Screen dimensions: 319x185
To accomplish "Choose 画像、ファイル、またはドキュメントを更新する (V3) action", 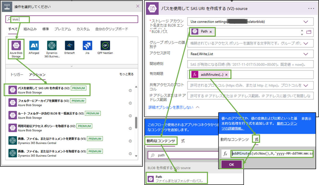I will click(x=70, y=141).
